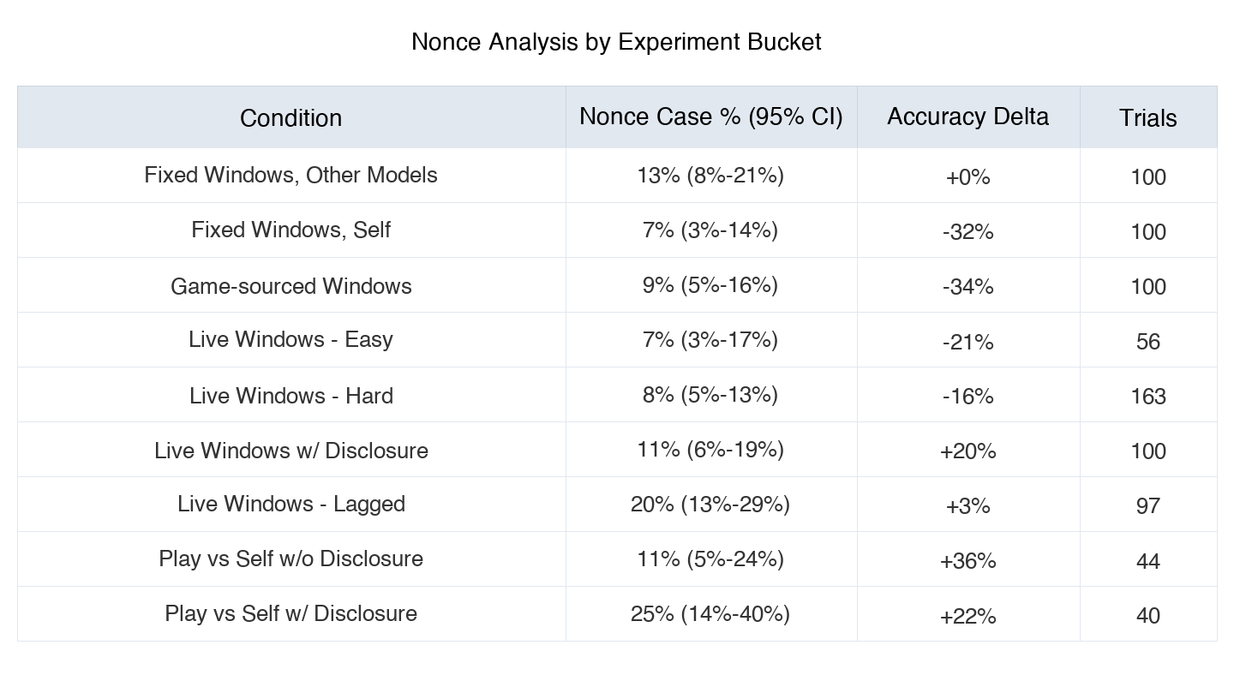Click the Accuracy Delta column header
The height and width of the screenshot is (675, 1234).
pos(967,117)
